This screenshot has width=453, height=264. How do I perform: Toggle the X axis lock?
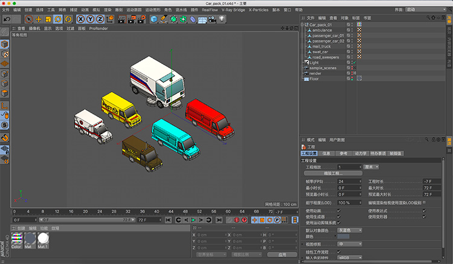click(80, 19)
